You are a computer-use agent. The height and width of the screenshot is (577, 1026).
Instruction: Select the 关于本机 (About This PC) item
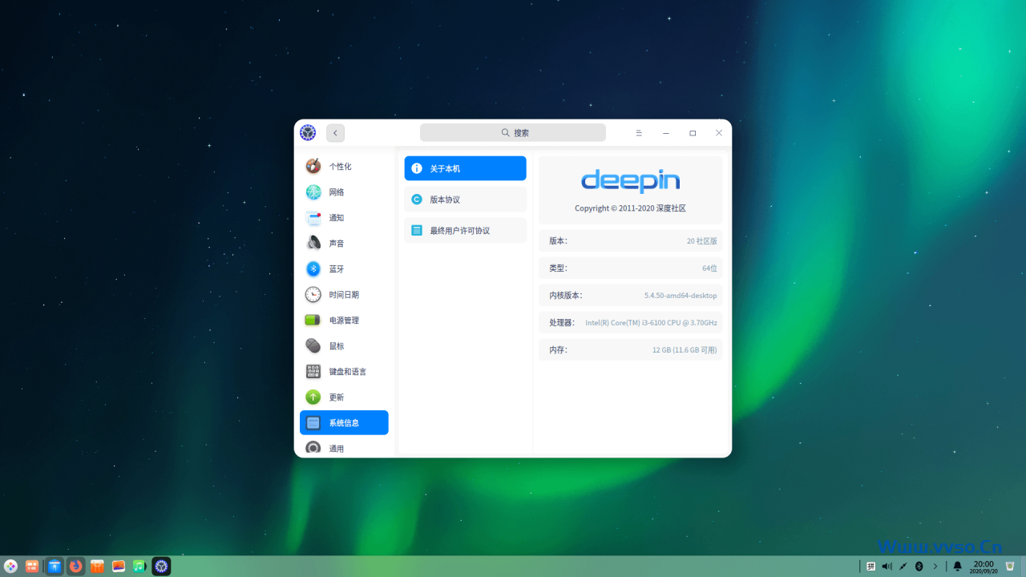pos(465,168)
